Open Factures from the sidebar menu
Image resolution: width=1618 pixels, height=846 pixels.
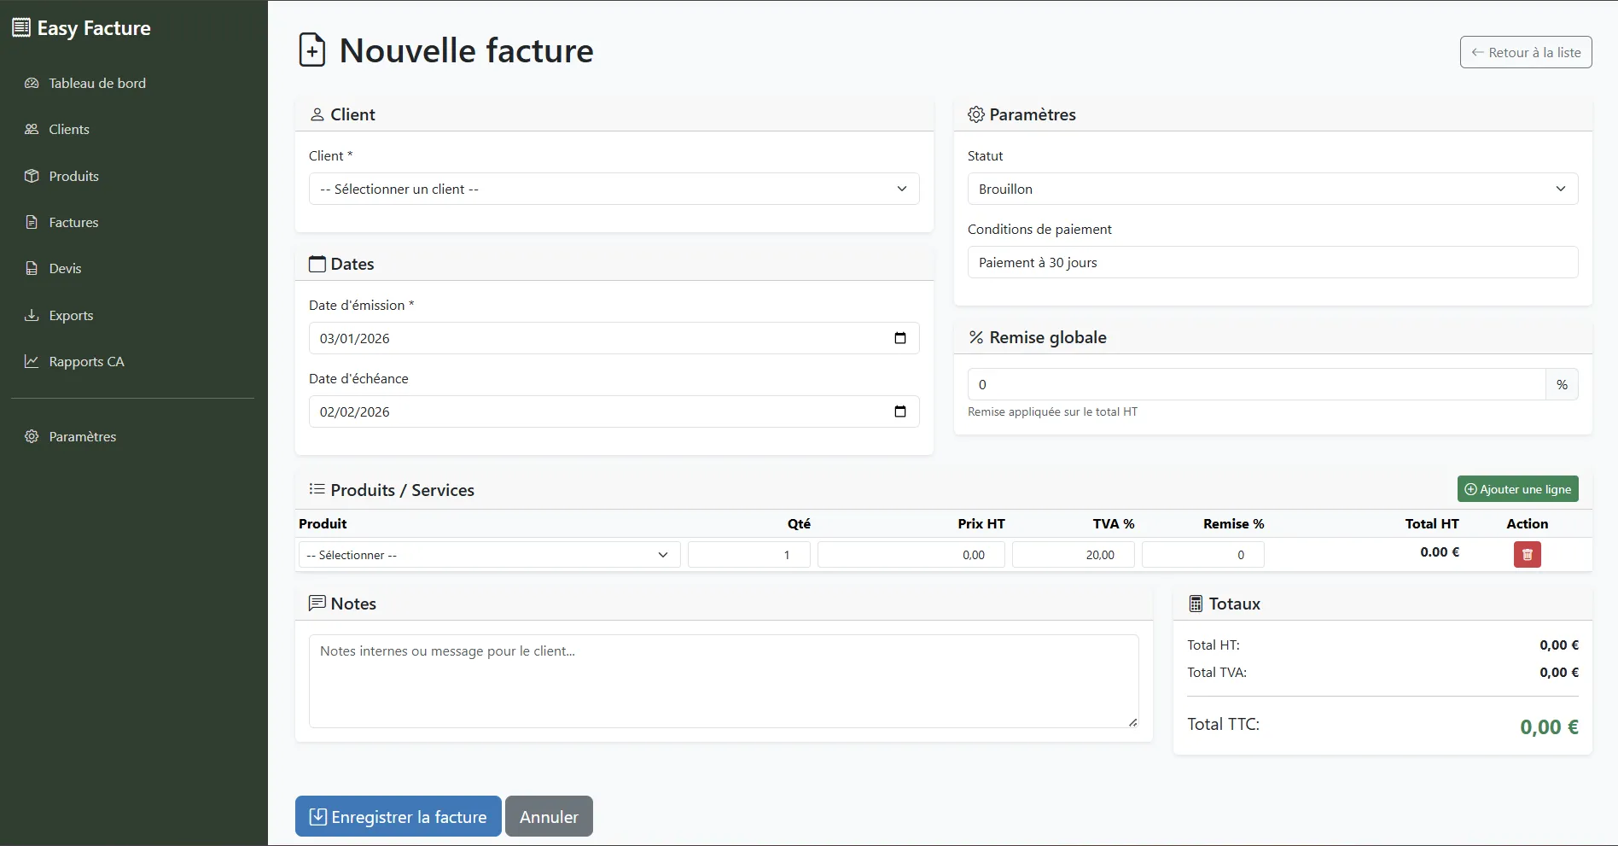tap(73, 223)
